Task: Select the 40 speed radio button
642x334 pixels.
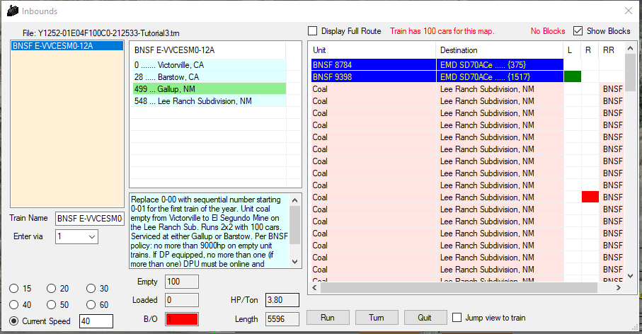Action: [14, 305]
